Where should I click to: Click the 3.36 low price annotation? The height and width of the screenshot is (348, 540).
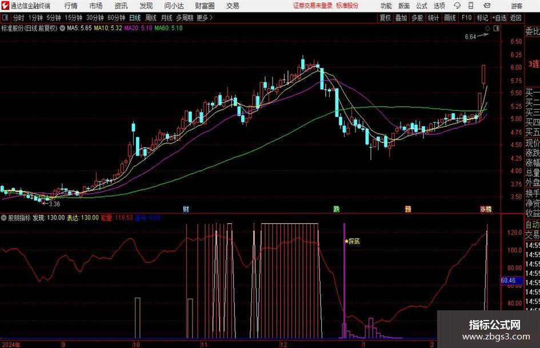tap(54, 204)
